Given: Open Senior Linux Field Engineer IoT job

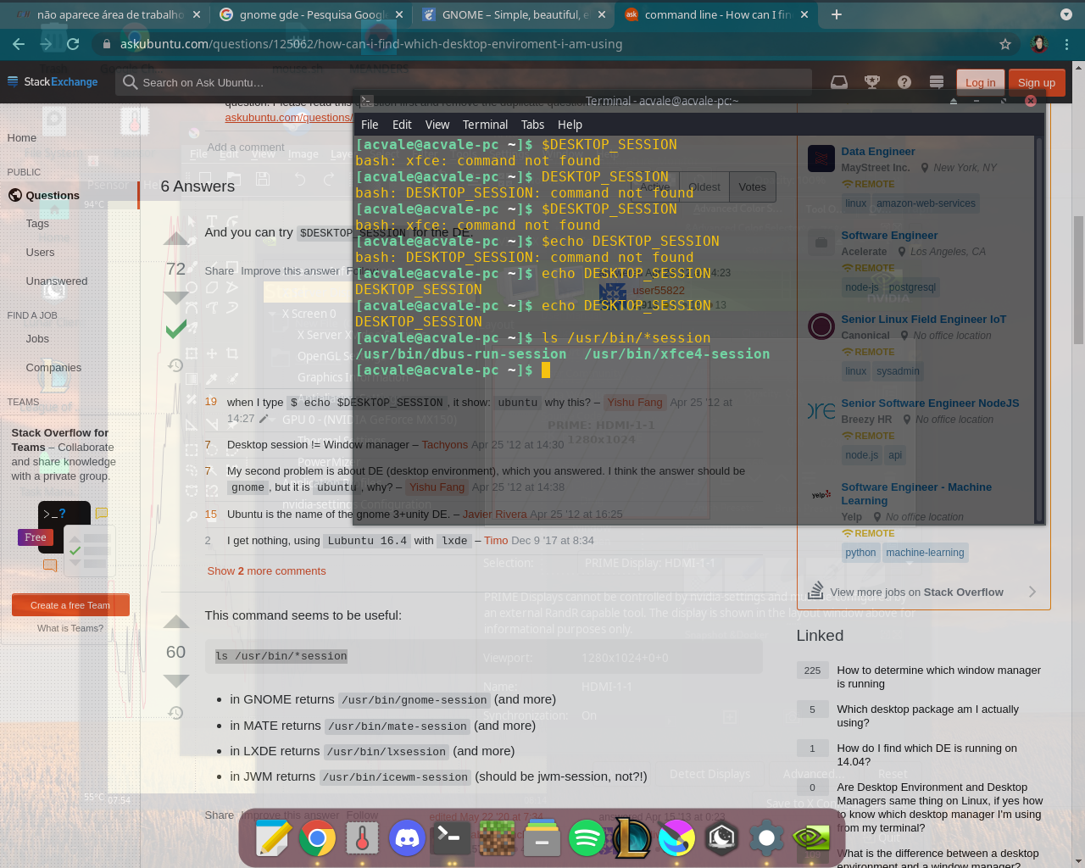Looking at the screenshot, I should pos(923,320).
